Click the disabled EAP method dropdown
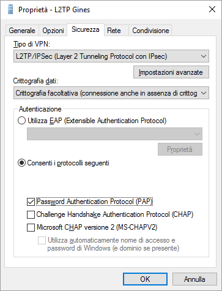222x291 pixels. [x=114, y=134]
